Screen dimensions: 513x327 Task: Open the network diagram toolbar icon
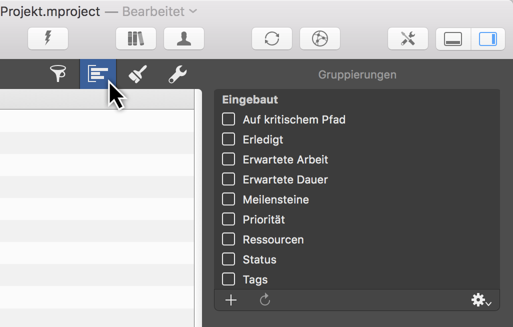pos(319,38)
